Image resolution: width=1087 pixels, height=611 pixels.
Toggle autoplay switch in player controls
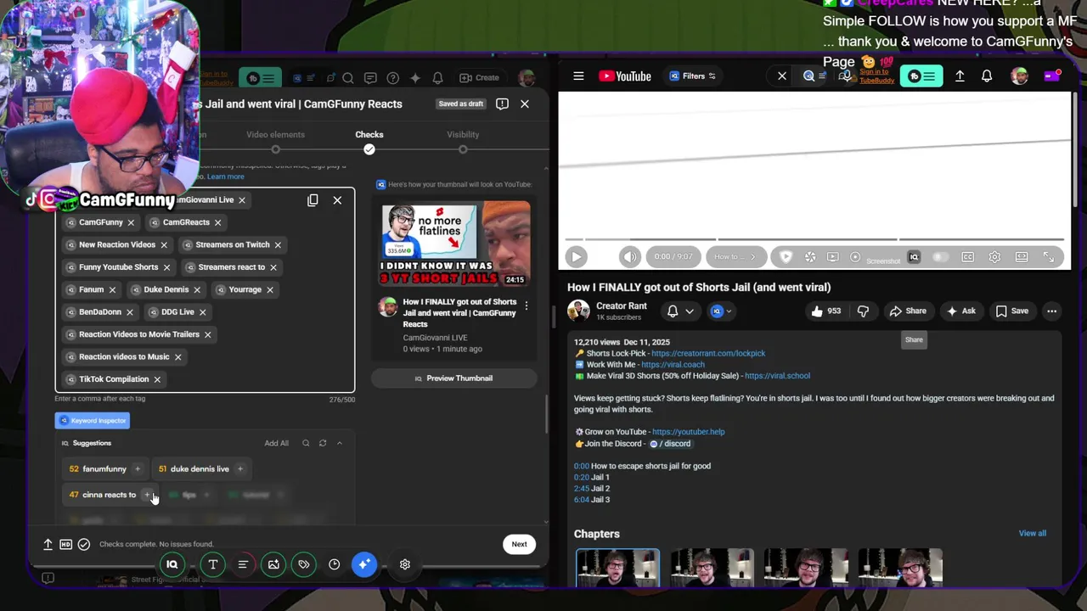tap(940, 257)
